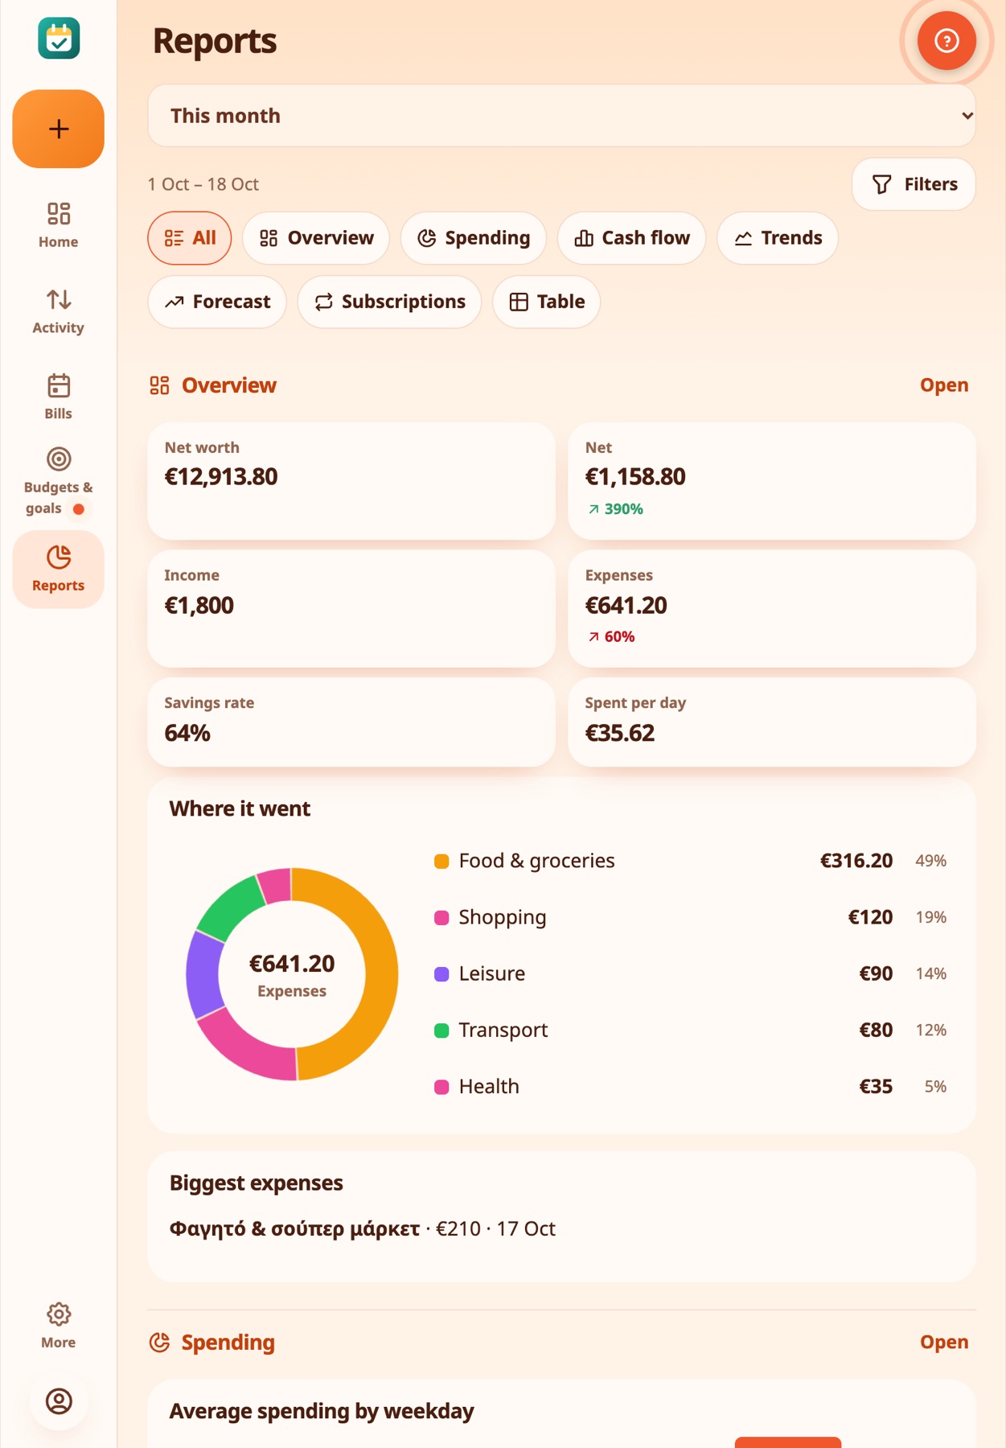The height and width of the screenshot is (1448, 1006).
Task: Open Budgets & goals section
Action: tap(59, 482)
